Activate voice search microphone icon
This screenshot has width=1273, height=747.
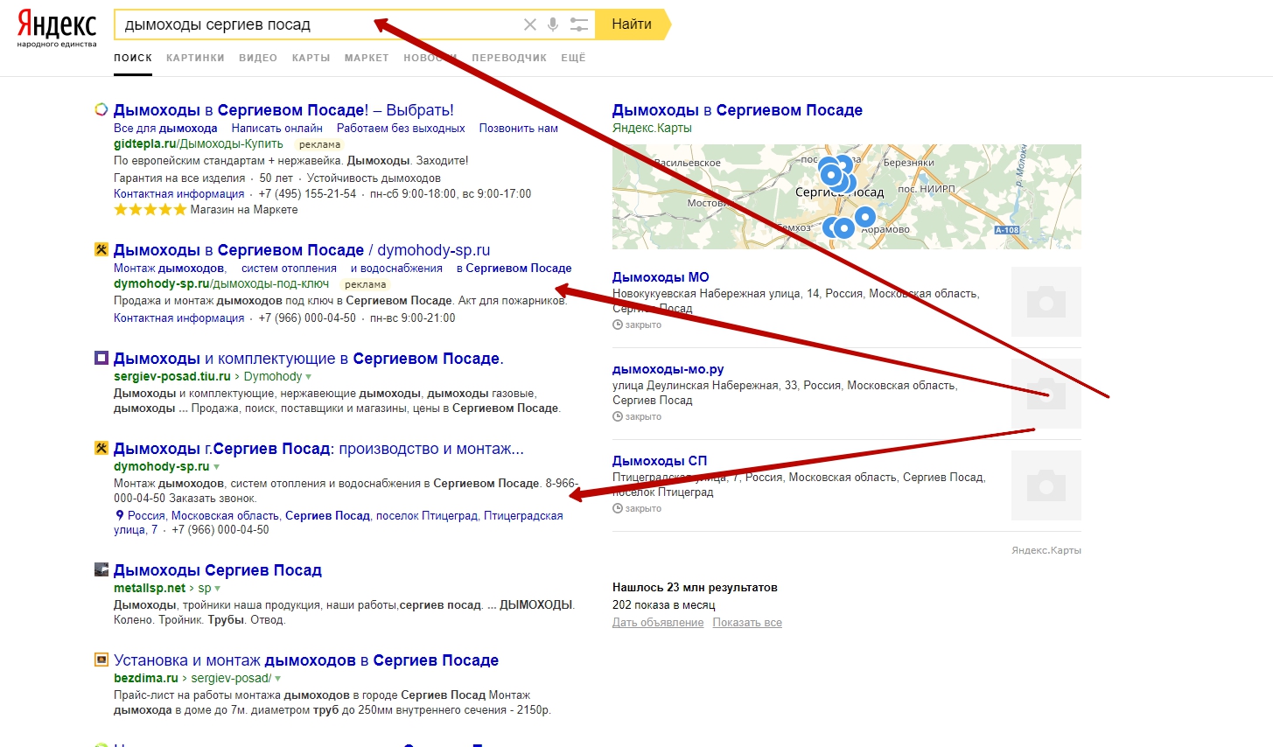[x=553, y=24]
